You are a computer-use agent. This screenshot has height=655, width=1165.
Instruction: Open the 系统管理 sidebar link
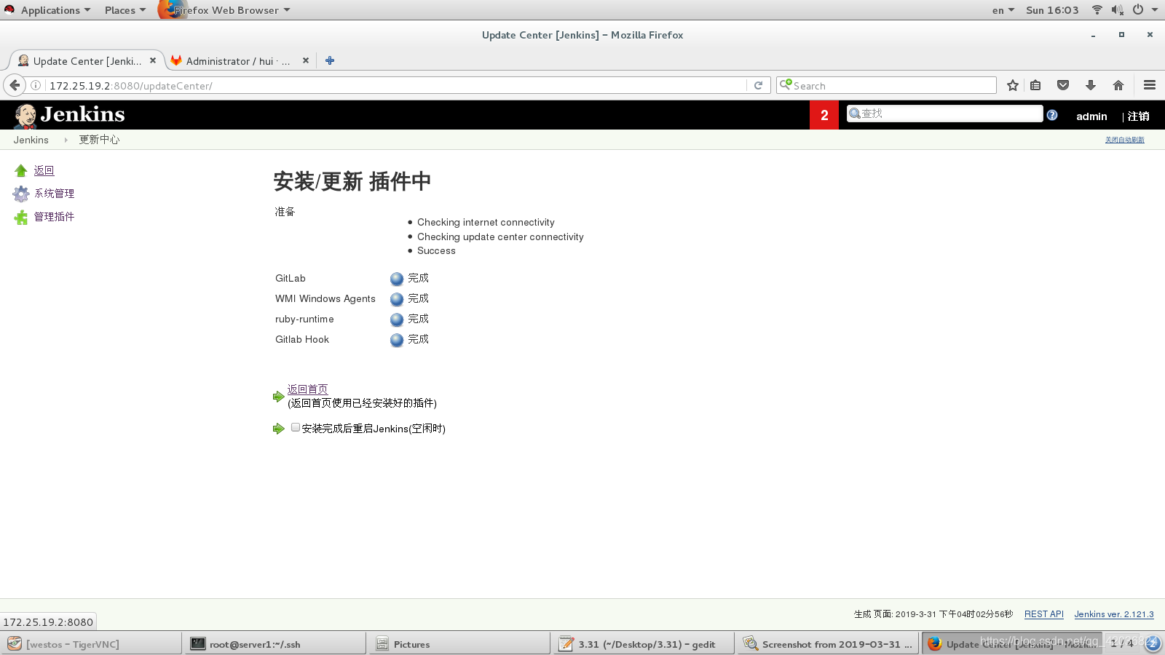click(x=55, y=194)
